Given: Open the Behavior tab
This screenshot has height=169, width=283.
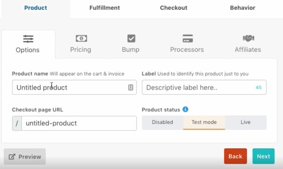Looking at the screenshot, I should pos(243,8).
